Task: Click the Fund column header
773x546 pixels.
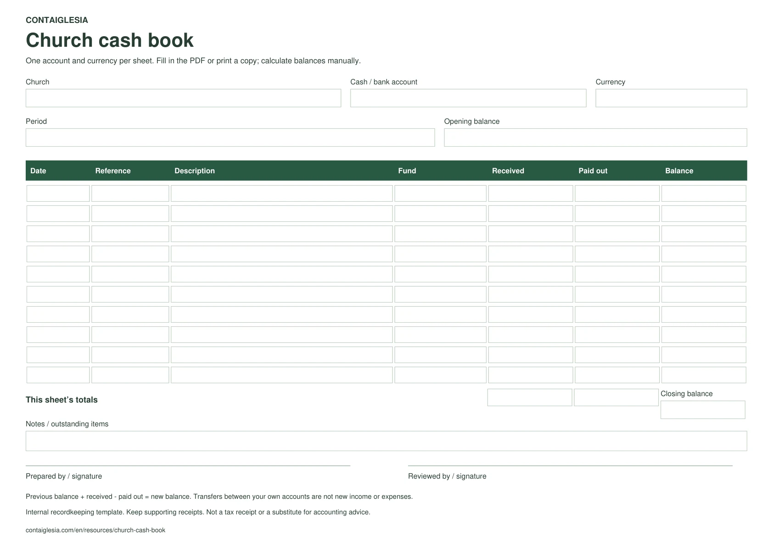Action: (407, 171)
